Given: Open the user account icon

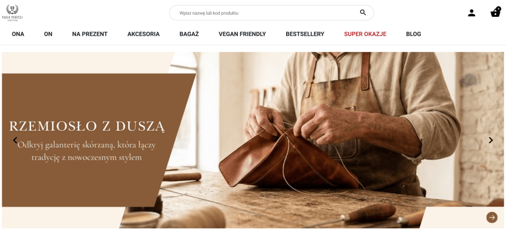Looking at the screenshot, I should point(472,13).
